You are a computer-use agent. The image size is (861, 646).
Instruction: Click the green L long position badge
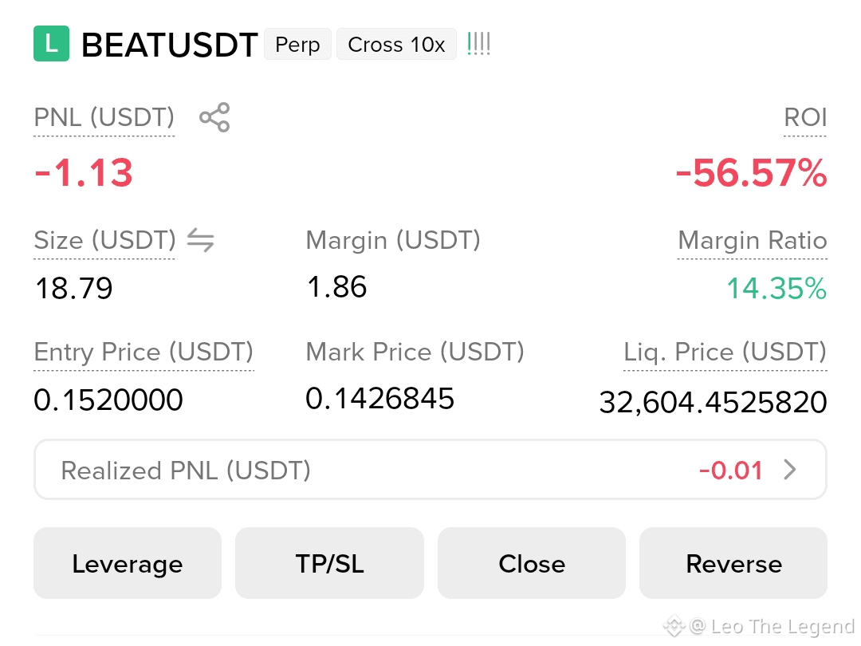pos(51,43)
